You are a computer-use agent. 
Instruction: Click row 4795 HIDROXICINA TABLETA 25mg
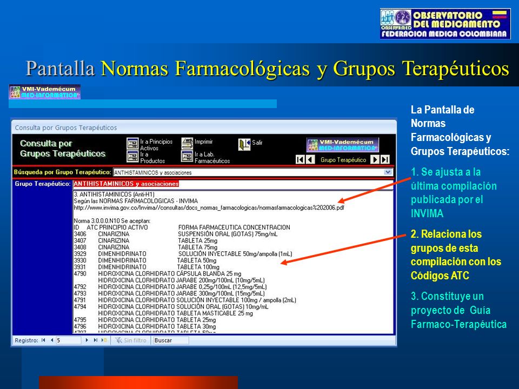(145, 320)
